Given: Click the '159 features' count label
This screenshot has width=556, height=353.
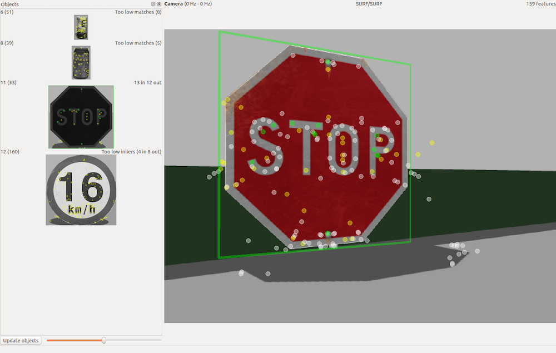Looking at the screenshot, I should (x=540, y=4).
